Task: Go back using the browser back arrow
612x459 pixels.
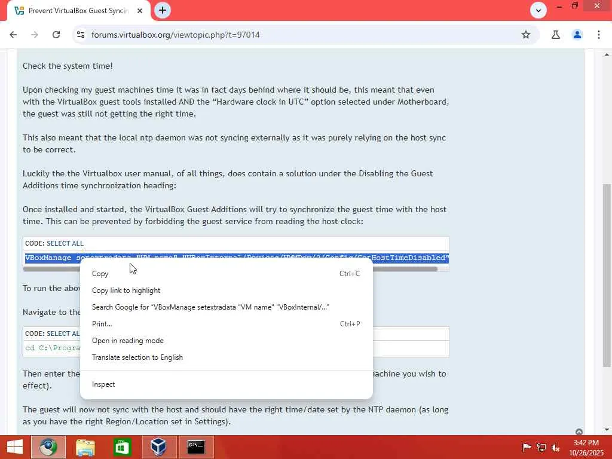Action: tap(13, 35)
